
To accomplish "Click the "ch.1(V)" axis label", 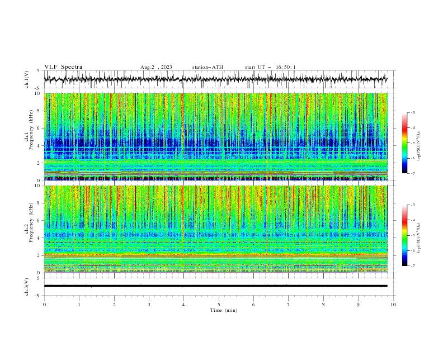I will (x=27, y=79).
